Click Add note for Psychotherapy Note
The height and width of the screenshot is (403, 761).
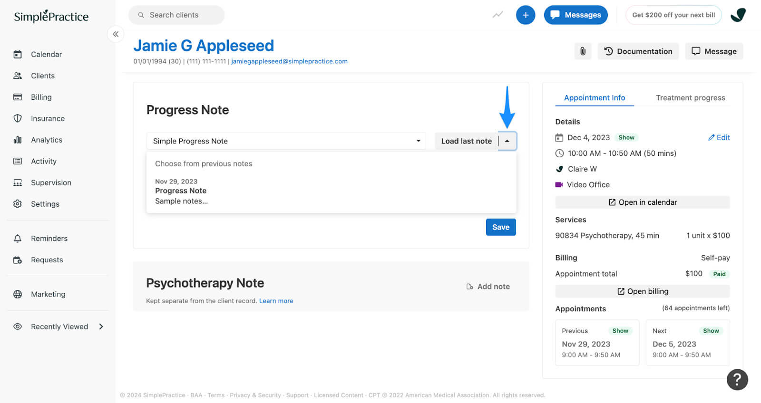tap(488, 287)
